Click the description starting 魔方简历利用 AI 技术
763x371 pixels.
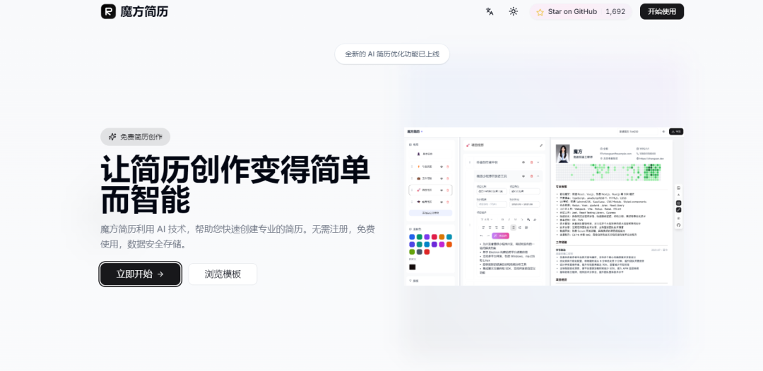237,236
